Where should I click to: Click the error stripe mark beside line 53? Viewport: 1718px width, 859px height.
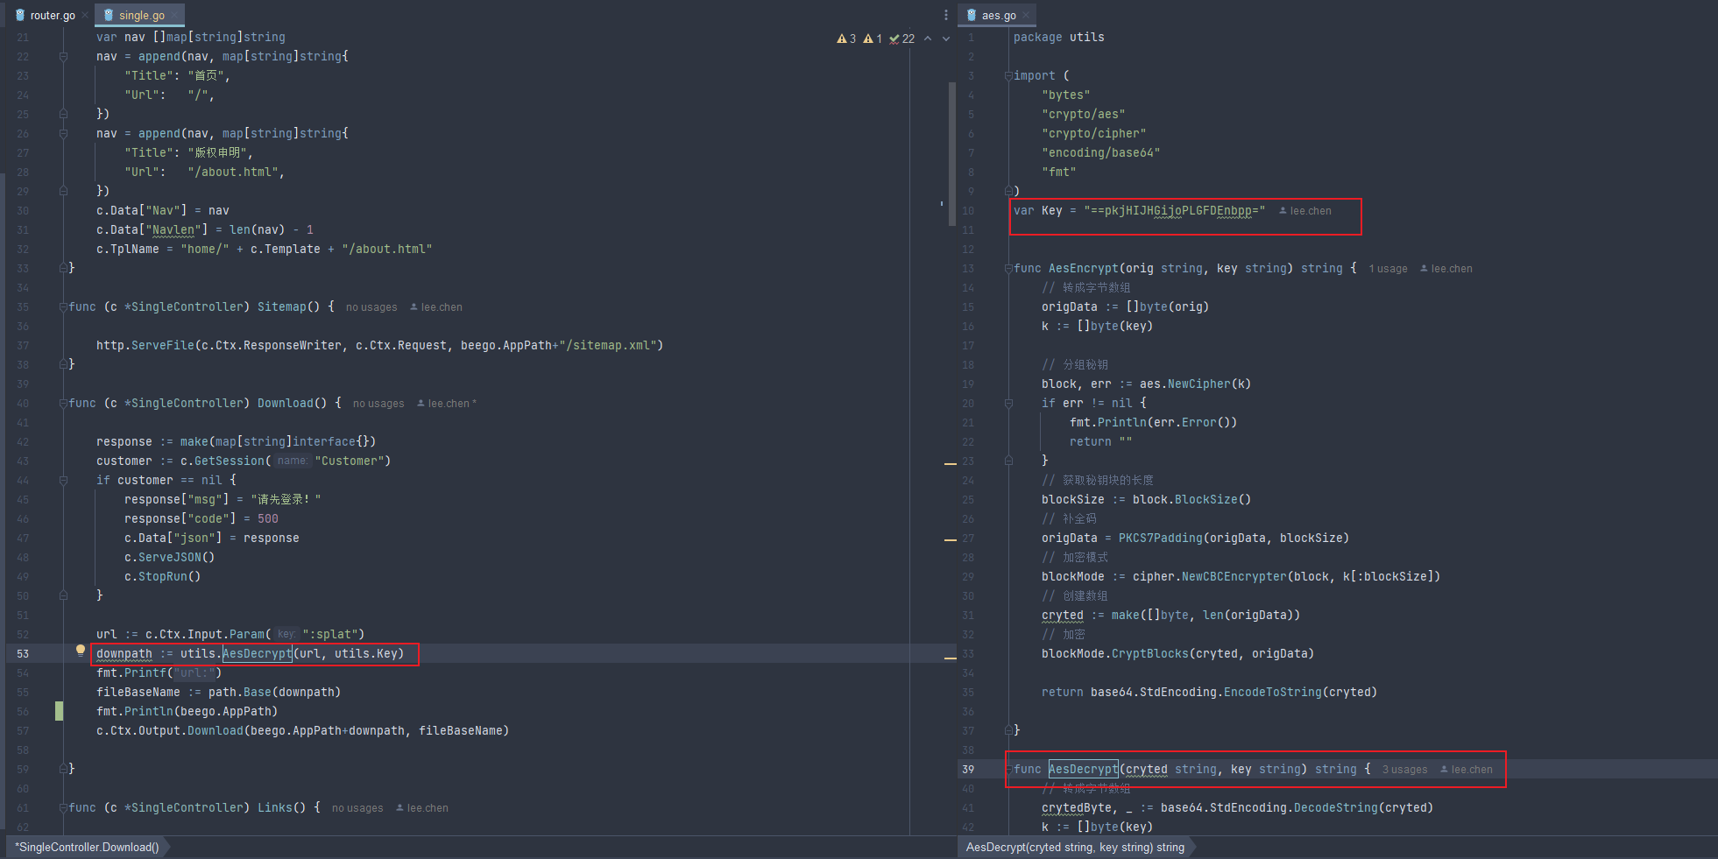pyautogui.click(x=950, y=658)
